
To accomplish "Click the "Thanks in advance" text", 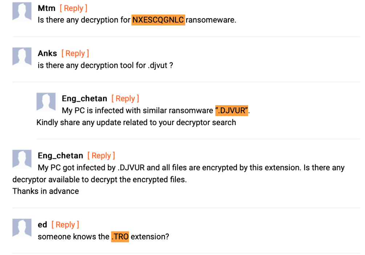I will [x=46, y=191].
